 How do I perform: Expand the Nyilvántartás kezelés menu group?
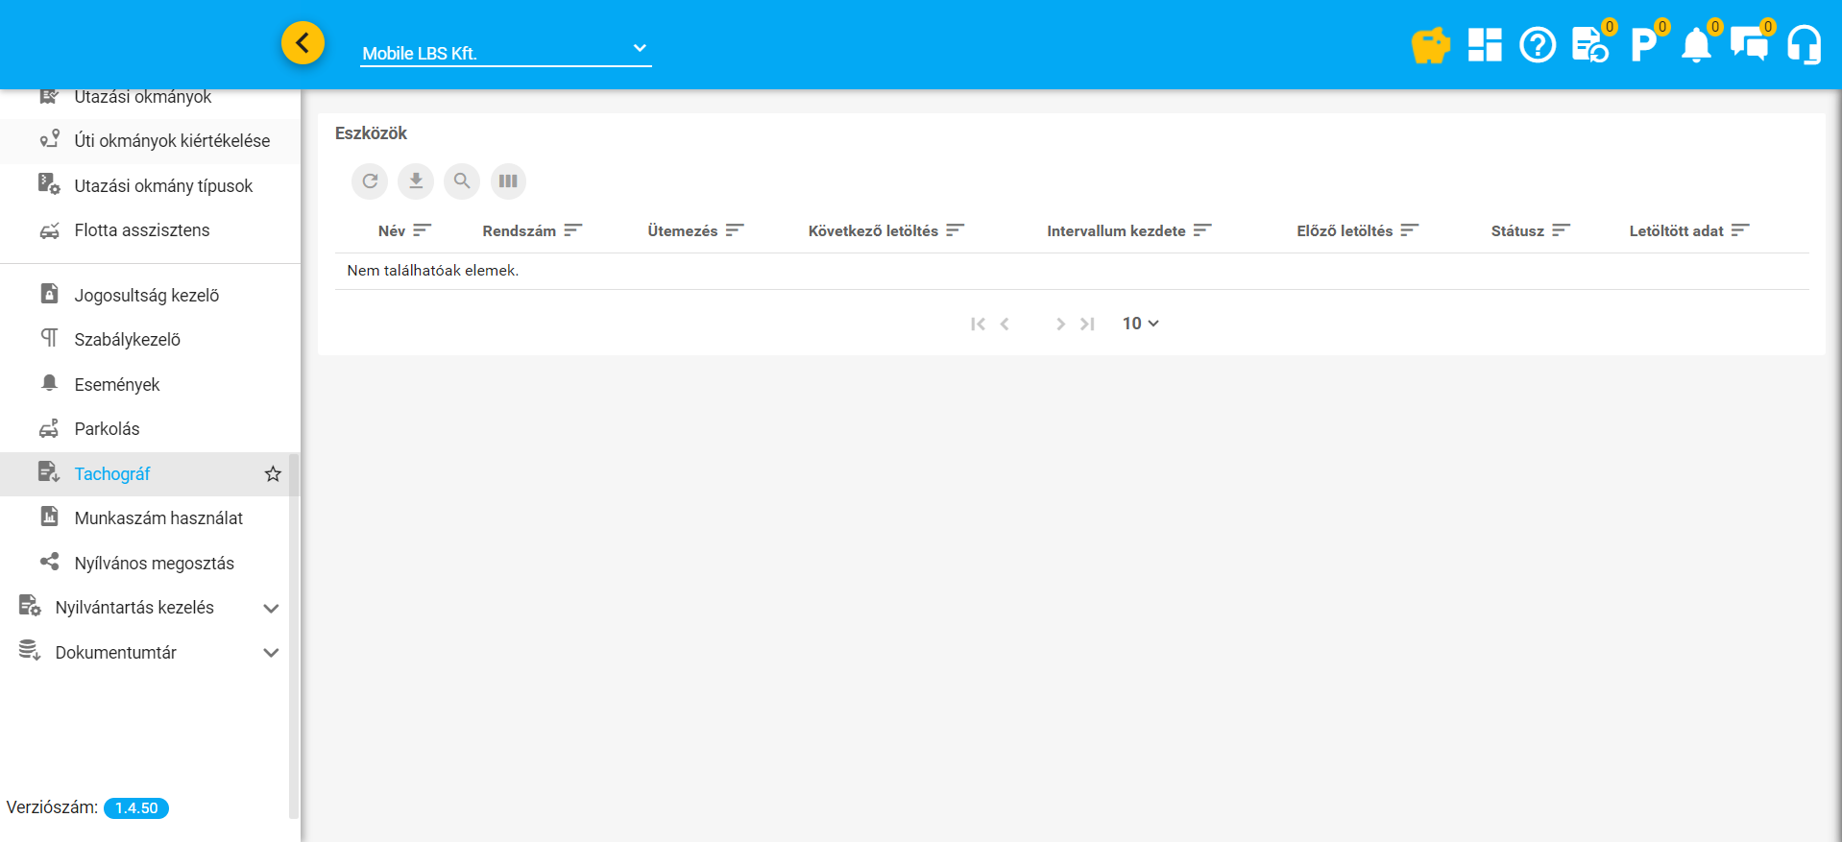(x=271, y=609)
